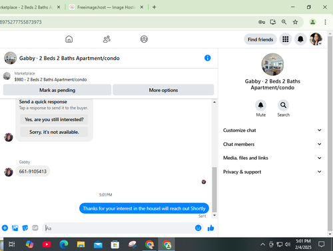Go to the Facebook Home icon
333x251 pixels.
tap(69, 39)
